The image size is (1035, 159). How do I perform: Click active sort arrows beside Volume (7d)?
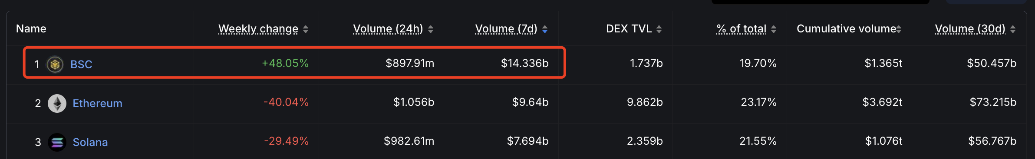pos(545,29)
